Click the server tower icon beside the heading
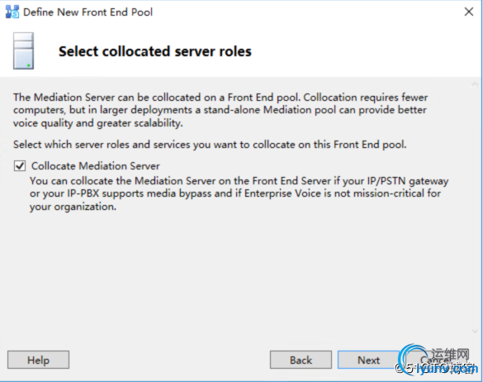Screen dimensions: 483x382 (x=23, y=51)
